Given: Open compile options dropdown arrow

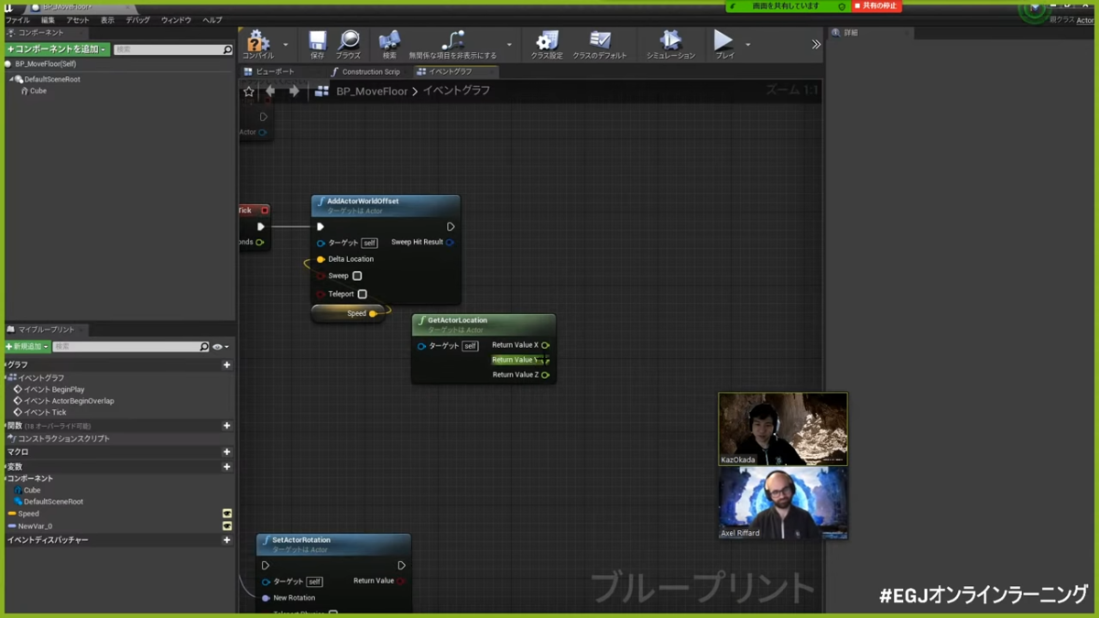Looking at the screenshot, I should 286,45.
